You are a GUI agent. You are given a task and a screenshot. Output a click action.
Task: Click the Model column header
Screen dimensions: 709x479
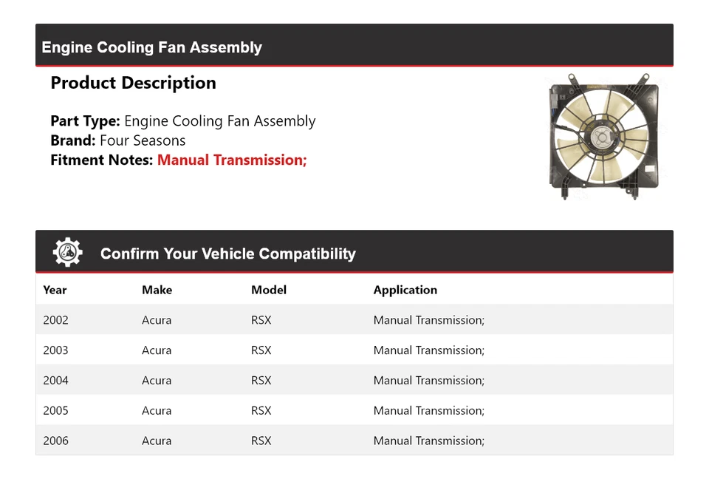tap(269, 290)
